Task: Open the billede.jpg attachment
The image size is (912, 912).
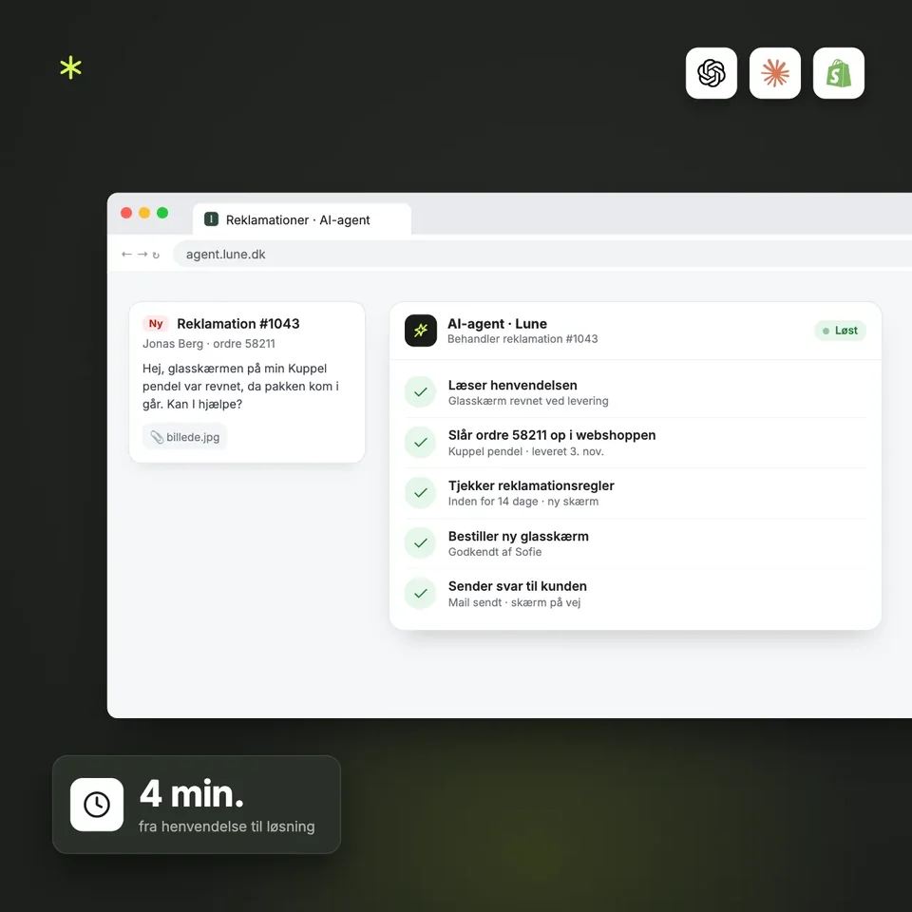Action: click(x=185, y=437)
